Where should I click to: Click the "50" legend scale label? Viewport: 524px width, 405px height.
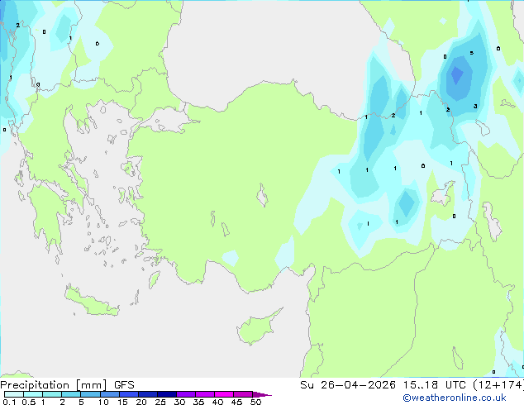(255, 402)
